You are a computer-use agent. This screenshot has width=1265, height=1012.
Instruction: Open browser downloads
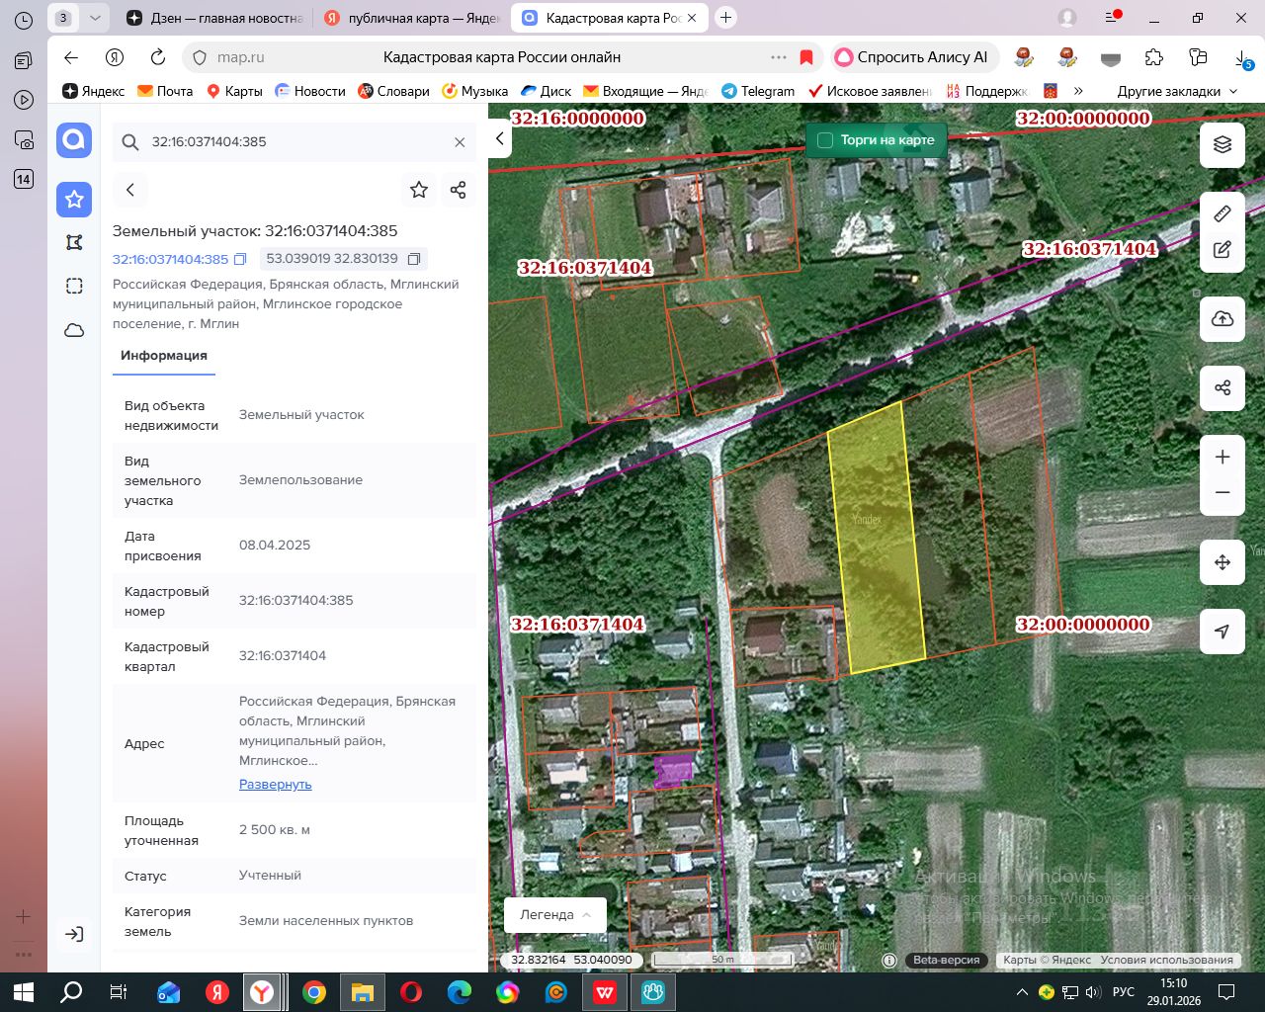tap(1242, 58)
